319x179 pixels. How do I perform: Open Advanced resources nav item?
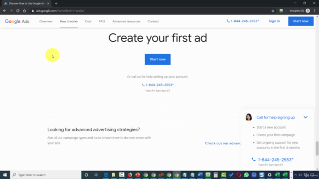tap(126, 21)
